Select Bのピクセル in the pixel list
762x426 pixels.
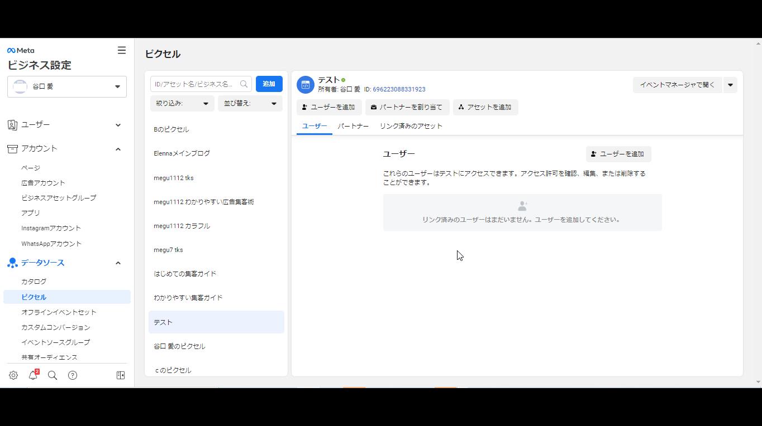(x=216, y=129)
